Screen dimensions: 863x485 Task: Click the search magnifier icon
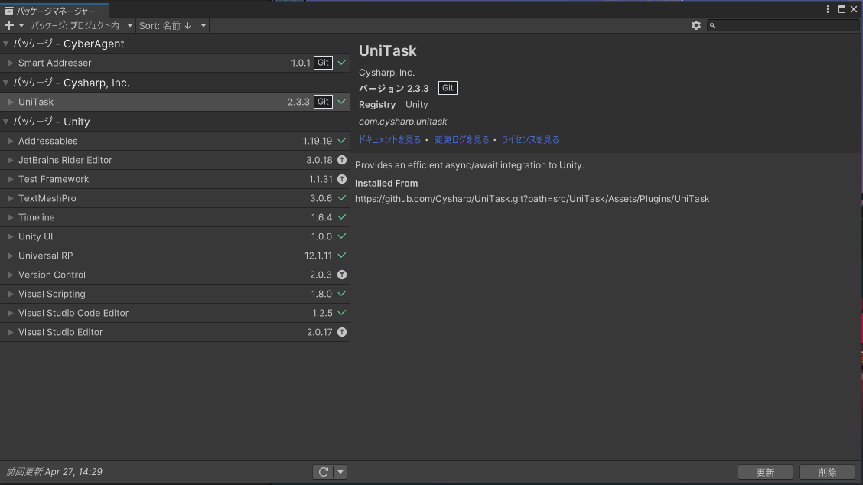[712, 25]
